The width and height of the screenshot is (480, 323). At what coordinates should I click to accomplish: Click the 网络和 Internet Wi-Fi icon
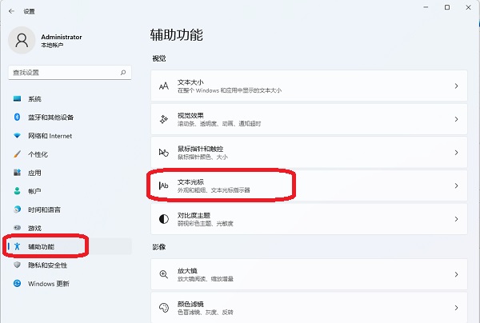[x=17, y=135]
